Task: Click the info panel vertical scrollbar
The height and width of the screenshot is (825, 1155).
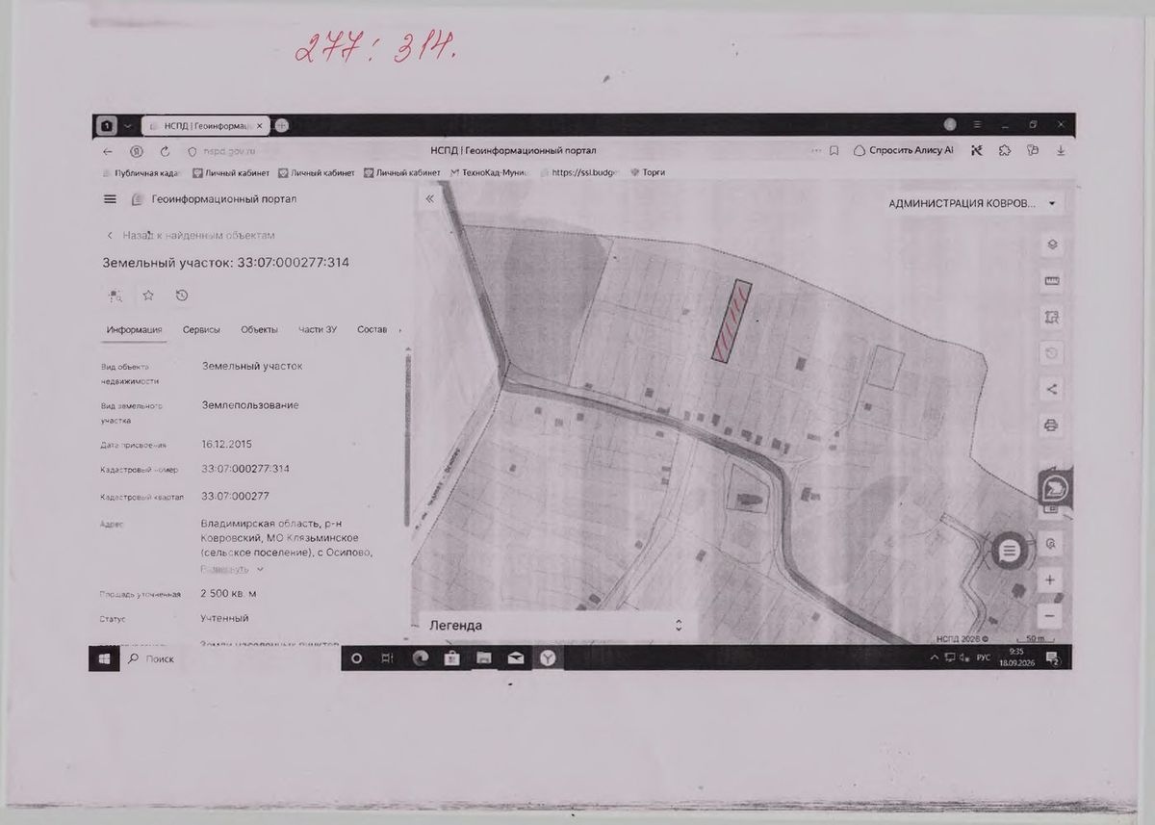Action: (x=408, y=438)
